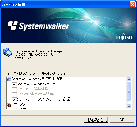Click the クライアント text under version
Image resolution: width=137 pixels, height=127 pixels.
(23, 58)
